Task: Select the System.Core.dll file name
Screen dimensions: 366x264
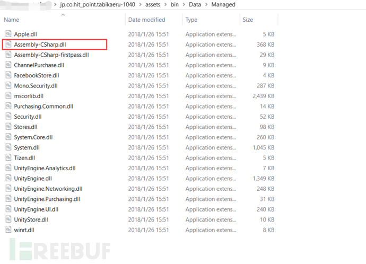Action: [33, 137]
